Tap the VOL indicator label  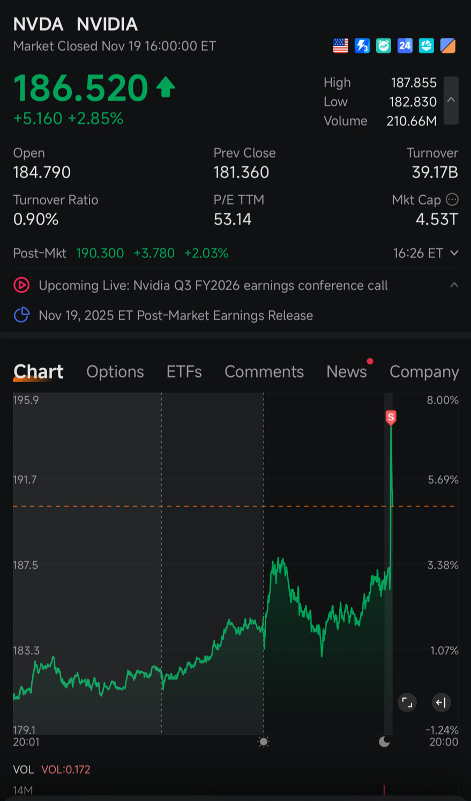[x=24, y=769]
